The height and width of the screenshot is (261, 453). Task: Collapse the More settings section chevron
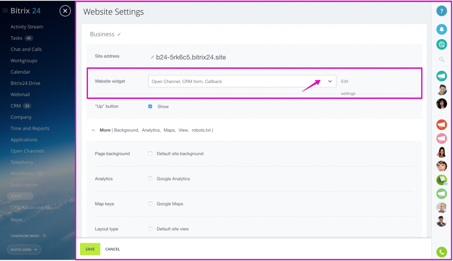point(93,130)
